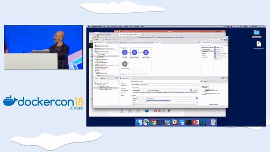Open the envelope mail icon in the dock

pyautogui.click(x=160, y=122)
